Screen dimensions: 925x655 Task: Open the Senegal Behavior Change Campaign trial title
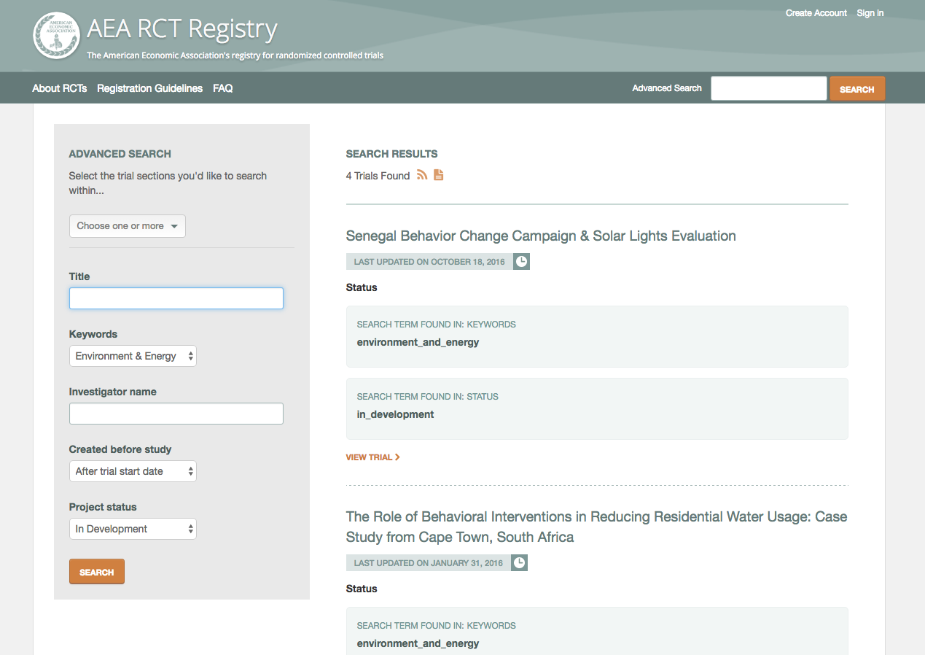pyautogui.click(x=540, y=236)
